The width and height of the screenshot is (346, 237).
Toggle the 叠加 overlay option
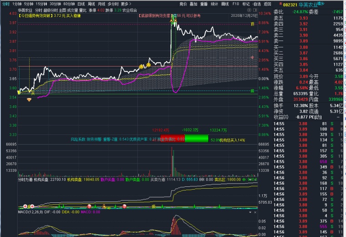click(x=193, y=3)
